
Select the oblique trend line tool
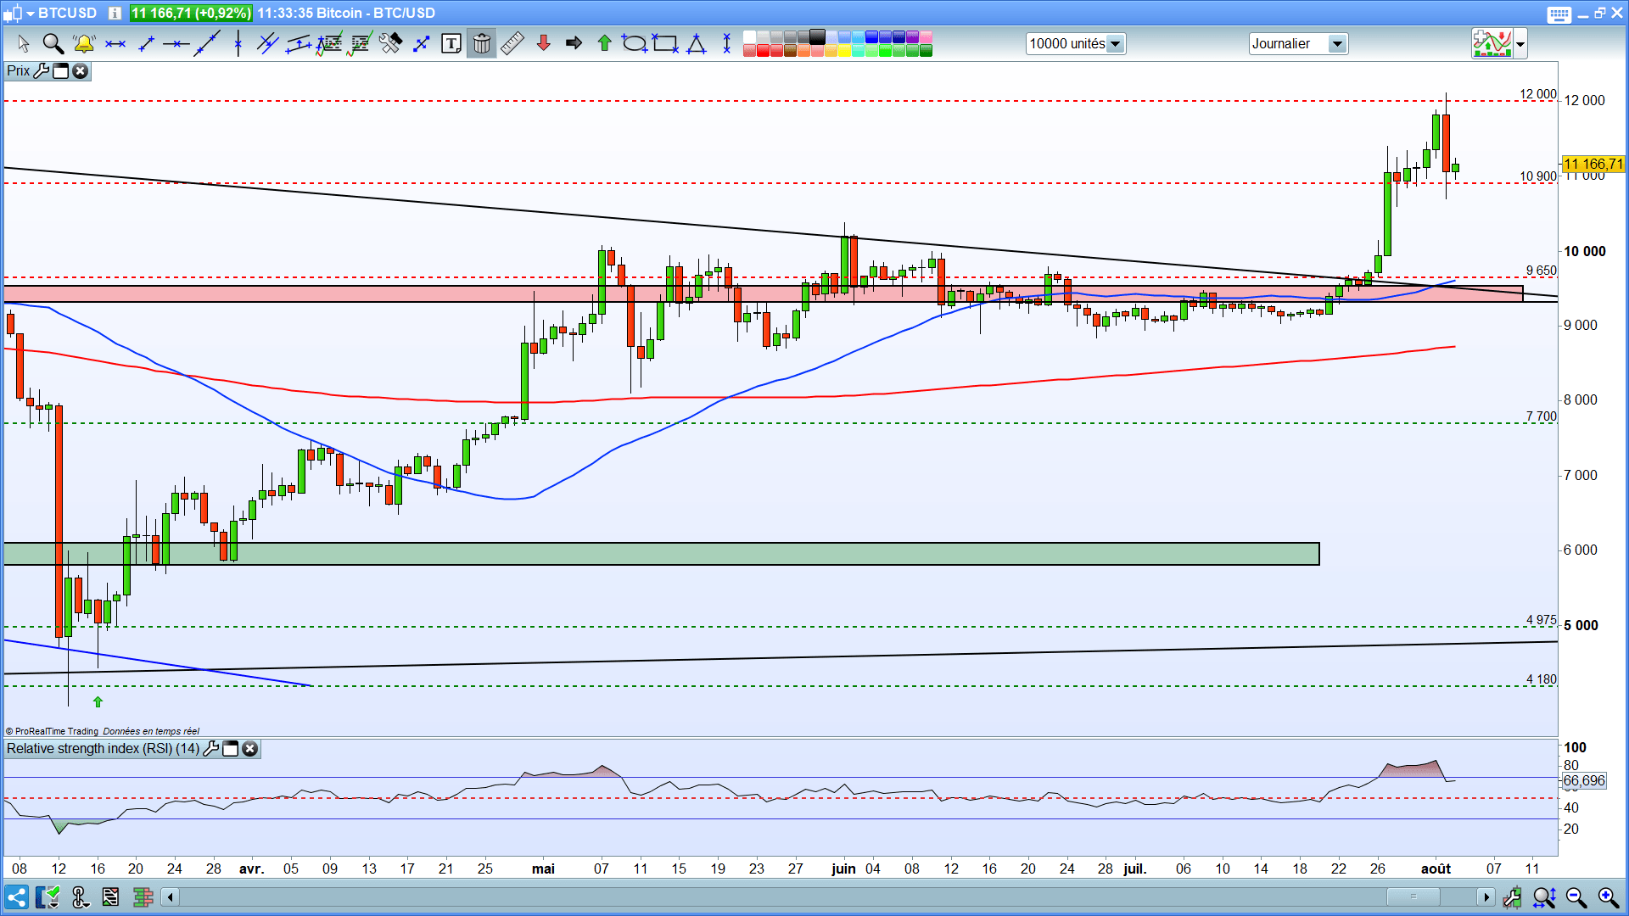click(207, 43)
